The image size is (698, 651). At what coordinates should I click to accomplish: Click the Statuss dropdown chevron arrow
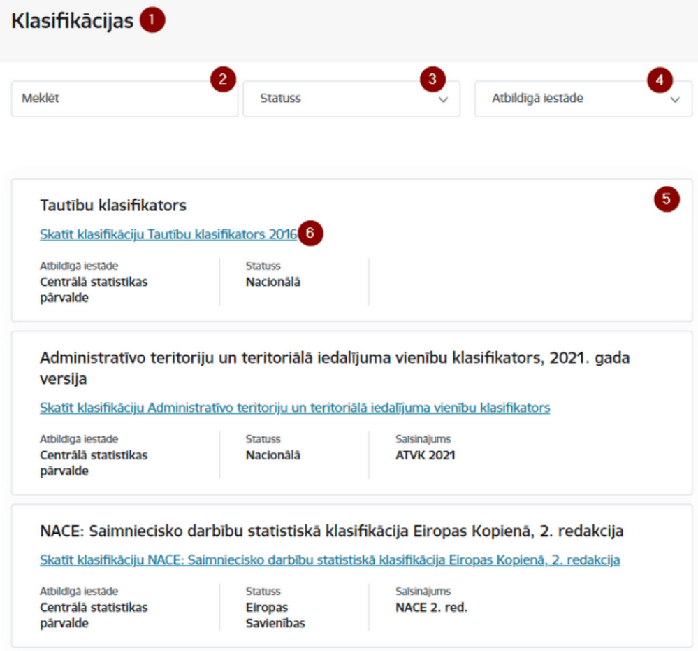pyautogui.click(x=444, y=100)
